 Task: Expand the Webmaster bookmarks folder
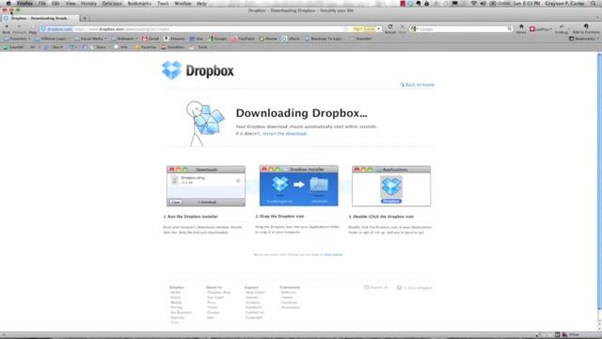pyautogui.click(x=124, y=39)
